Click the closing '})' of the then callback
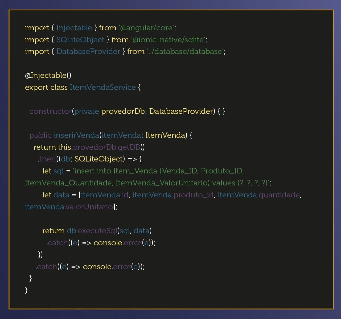This screenshot has height=319, width=341. 40,255
